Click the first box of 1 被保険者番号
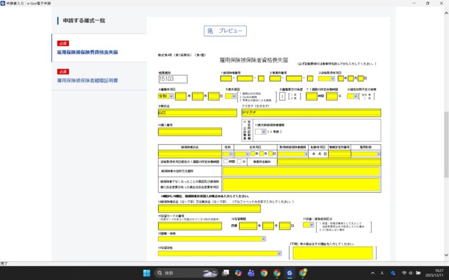This screenshot has width=449, height=280. pos(226,78)
